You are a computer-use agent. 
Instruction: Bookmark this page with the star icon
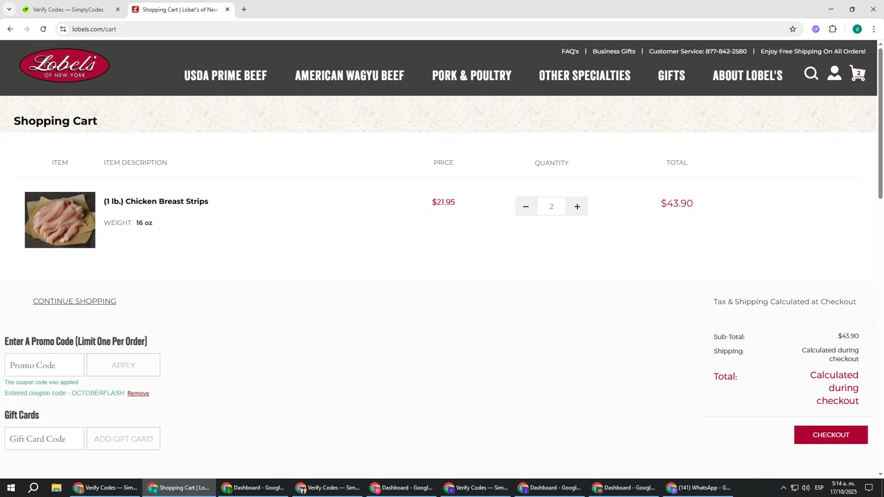point(793,29)
